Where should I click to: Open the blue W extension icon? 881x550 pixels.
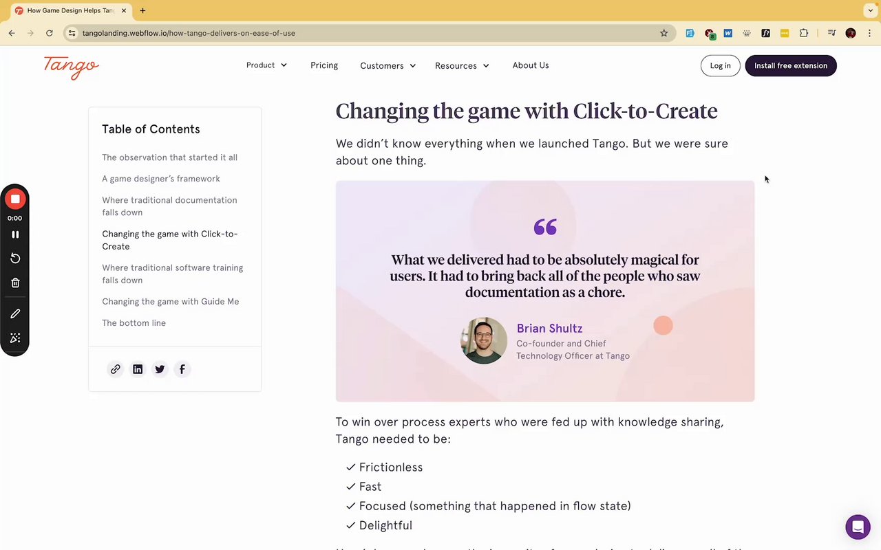[x=728, y=33]
